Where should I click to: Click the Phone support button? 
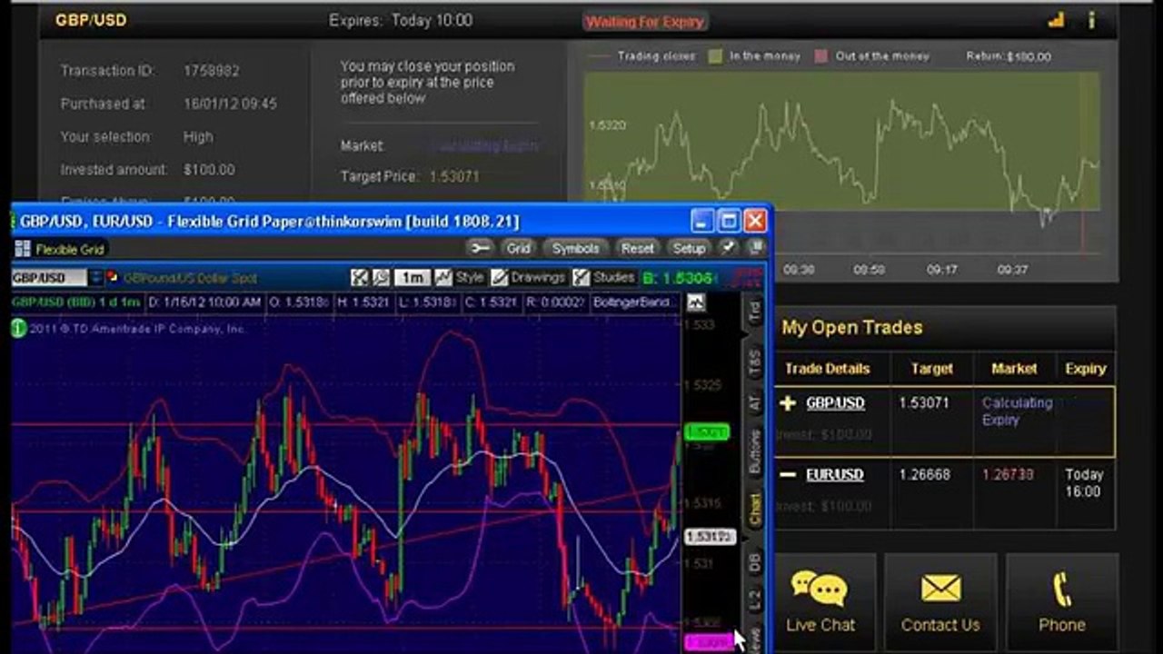[x=1061, y=600]
